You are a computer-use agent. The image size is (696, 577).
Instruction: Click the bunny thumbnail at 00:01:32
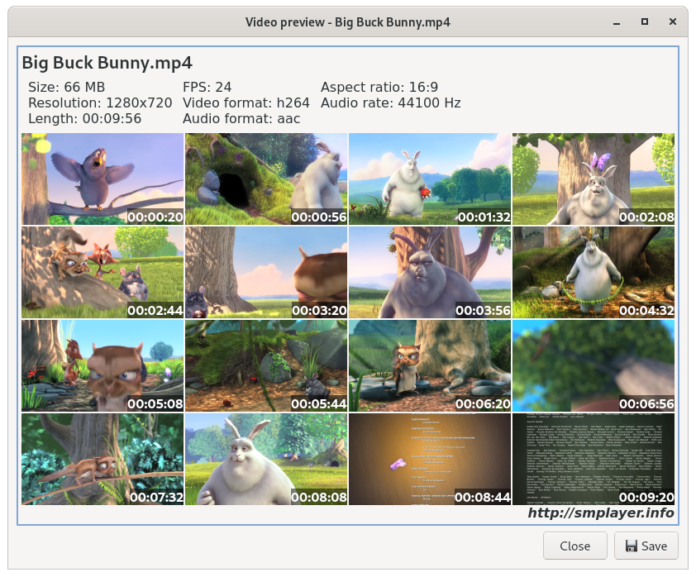click(x=430, y=179)
